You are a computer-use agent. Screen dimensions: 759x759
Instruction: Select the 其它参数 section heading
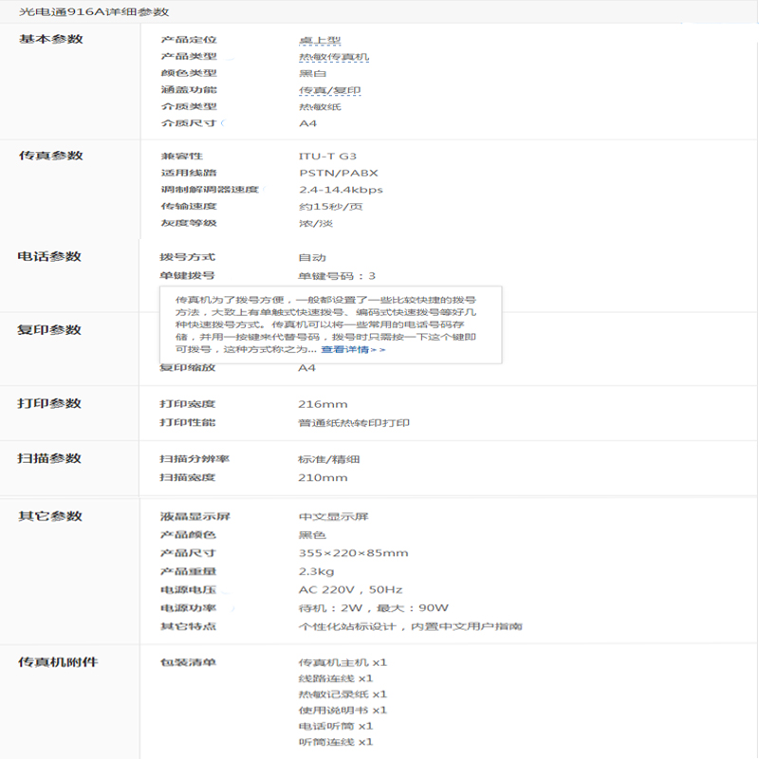coord(50,516)
